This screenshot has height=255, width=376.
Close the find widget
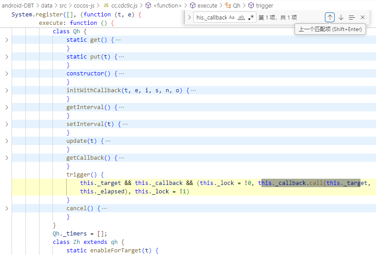[x=363, y=17]
